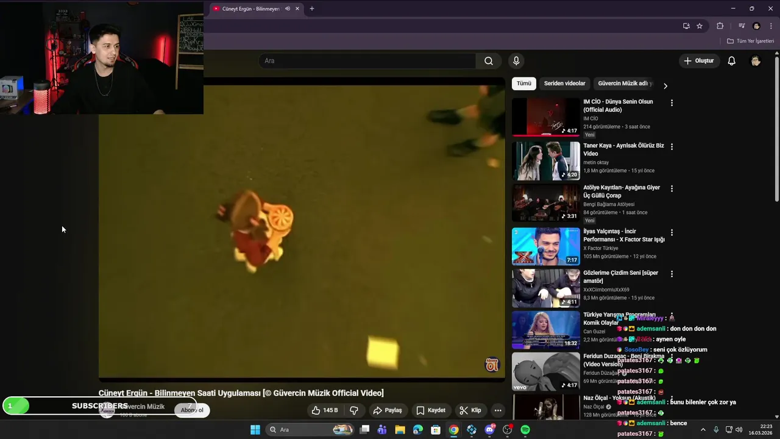780x439 pixels.
Task: Open YouTube notifications bell
Action: pyautogui.click(x=732, y=61)
